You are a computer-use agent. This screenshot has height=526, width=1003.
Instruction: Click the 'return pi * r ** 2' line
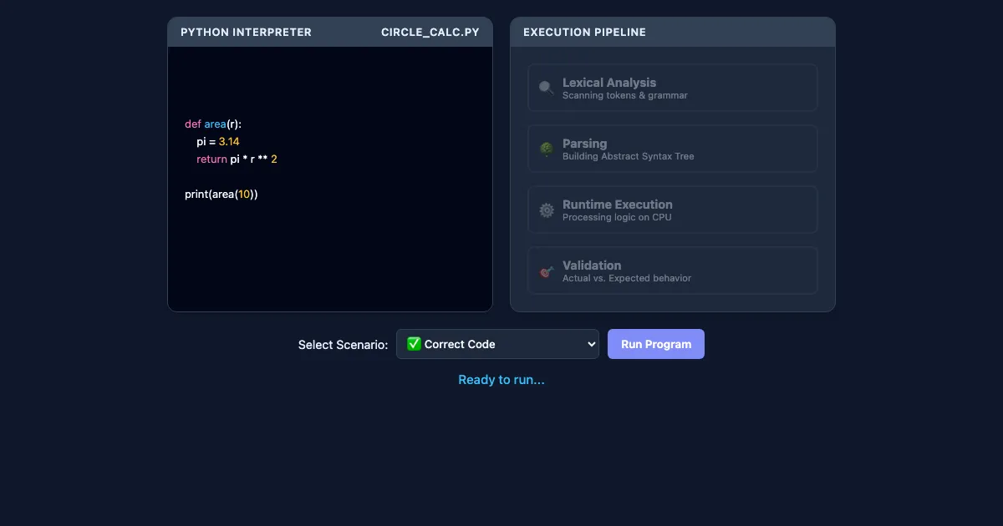[x=237, y=159]
